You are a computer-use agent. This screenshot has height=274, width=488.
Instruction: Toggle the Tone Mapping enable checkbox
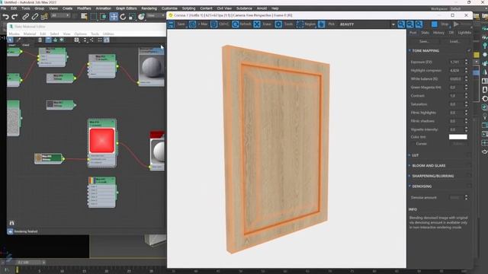(469, 50)
